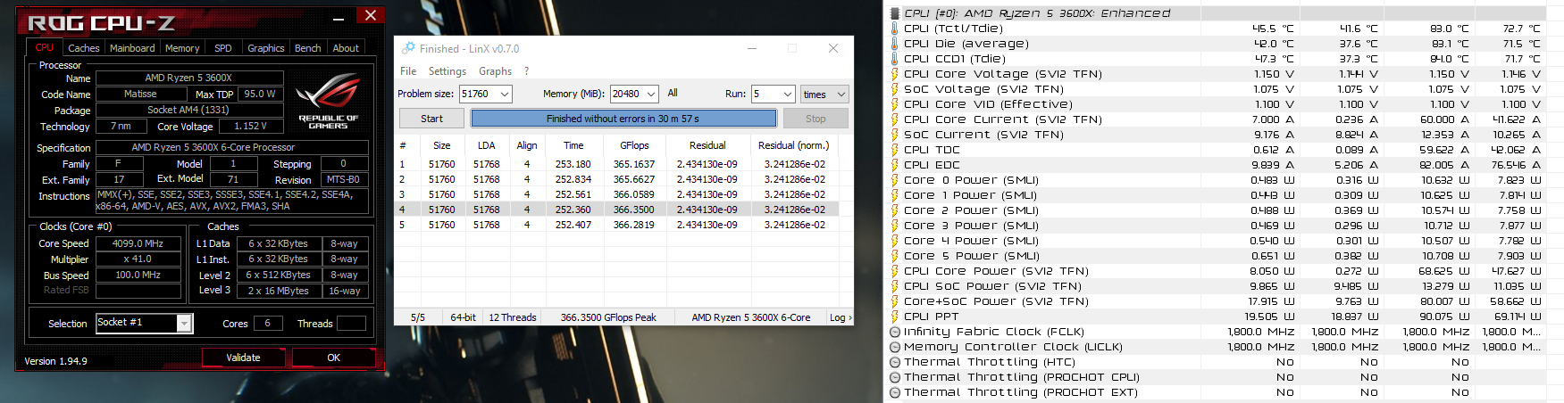
Task: Click the Stop button in LinX
Action: point(815,119)
